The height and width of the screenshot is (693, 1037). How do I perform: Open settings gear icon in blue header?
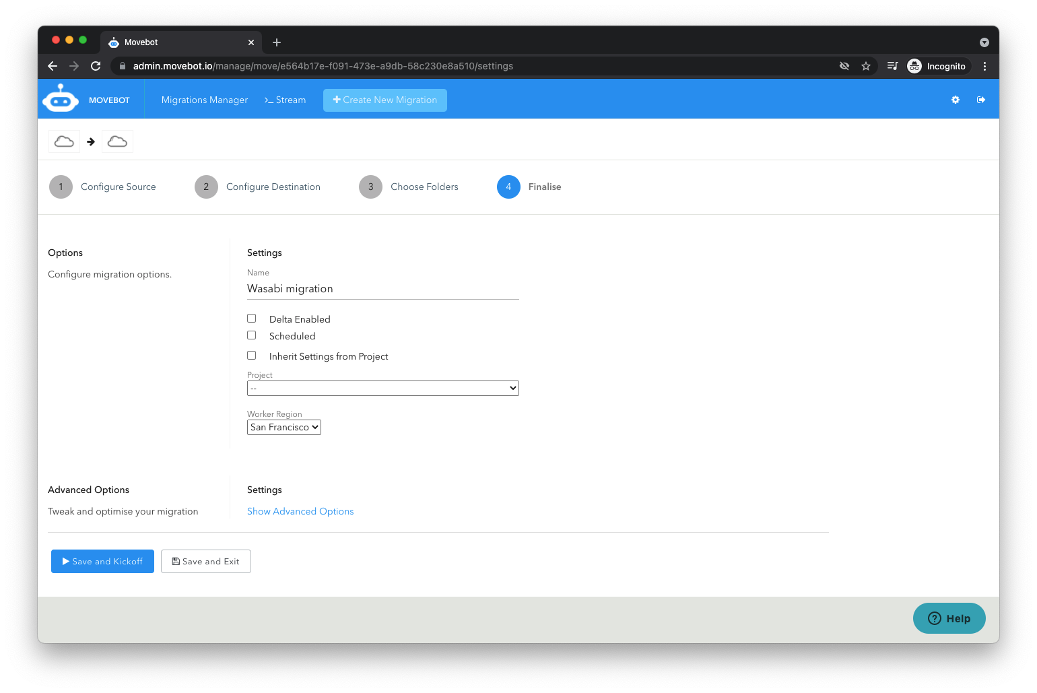955,100
